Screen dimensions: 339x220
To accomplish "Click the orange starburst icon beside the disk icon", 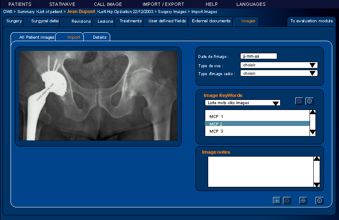I will (x=287, y=200).
